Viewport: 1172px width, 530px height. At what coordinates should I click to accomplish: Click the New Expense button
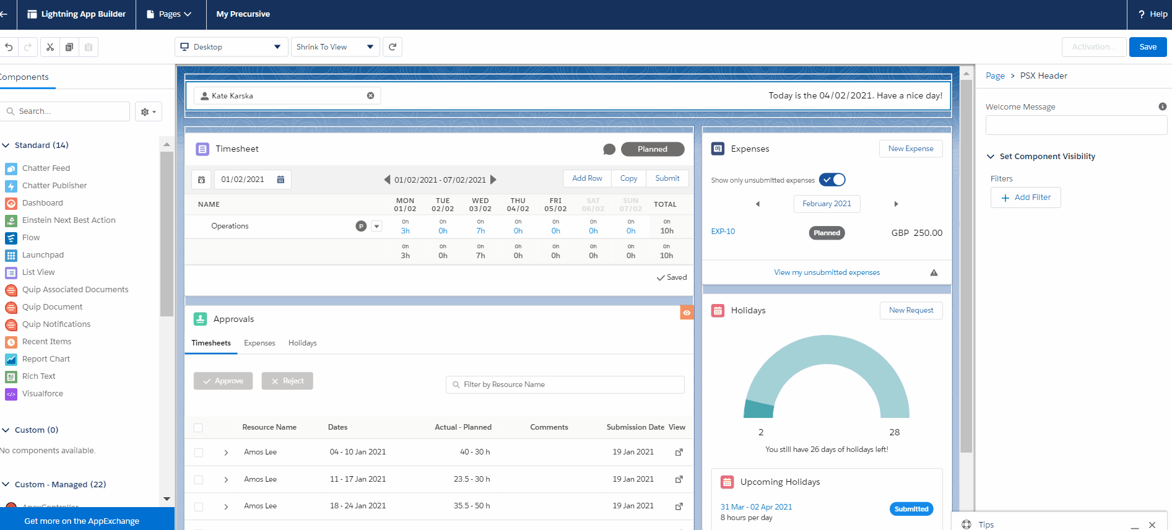911,149
